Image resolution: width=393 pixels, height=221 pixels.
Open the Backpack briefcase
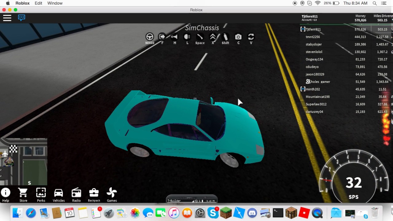(x=94, y=195)
